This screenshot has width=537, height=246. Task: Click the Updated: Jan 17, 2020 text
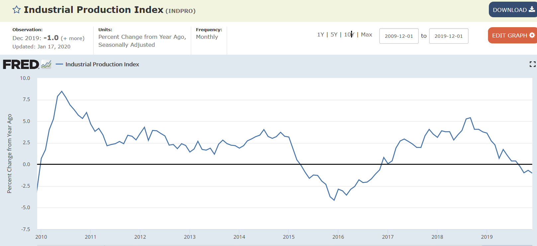tap(41, 46)
